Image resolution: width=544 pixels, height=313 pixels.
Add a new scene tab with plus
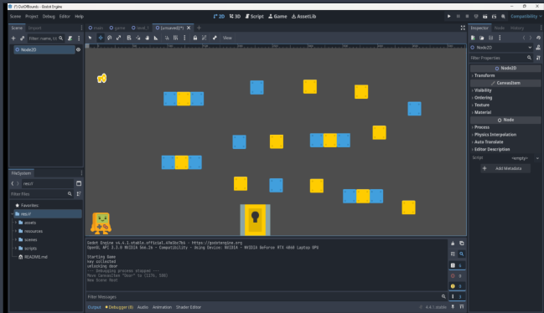199,28
